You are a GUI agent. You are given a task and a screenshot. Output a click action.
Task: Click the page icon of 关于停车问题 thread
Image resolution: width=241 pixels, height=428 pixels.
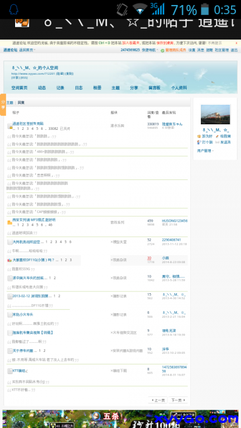point(10,351)
